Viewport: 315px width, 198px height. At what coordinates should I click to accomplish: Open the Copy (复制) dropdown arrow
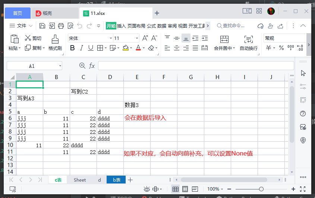click(x=44, y=48)
